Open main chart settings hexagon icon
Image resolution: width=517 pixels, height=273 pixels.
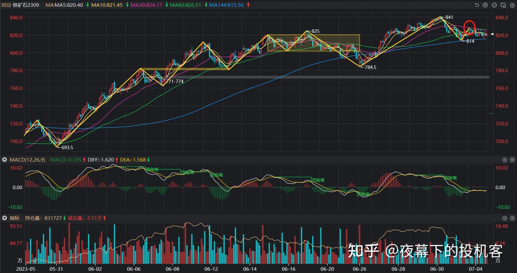pos(512,5)
